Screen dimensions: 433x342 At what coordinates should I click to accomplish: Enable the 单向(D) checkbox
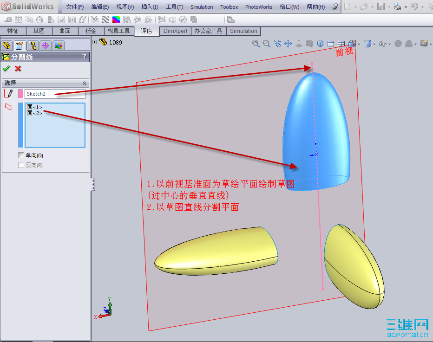(21, 155)
